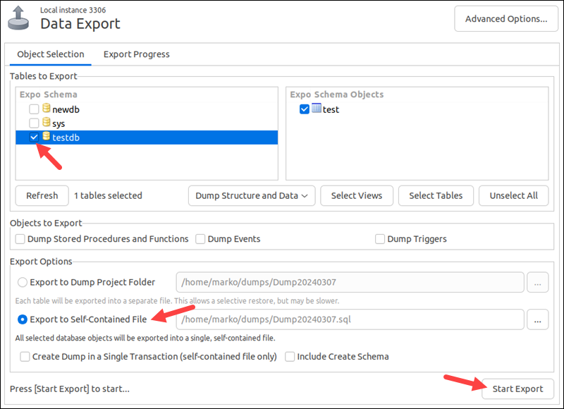This screenshot has height=409, width=564.
Task: Uncheck the test table checkbox
Action: [x=304, y=109]
